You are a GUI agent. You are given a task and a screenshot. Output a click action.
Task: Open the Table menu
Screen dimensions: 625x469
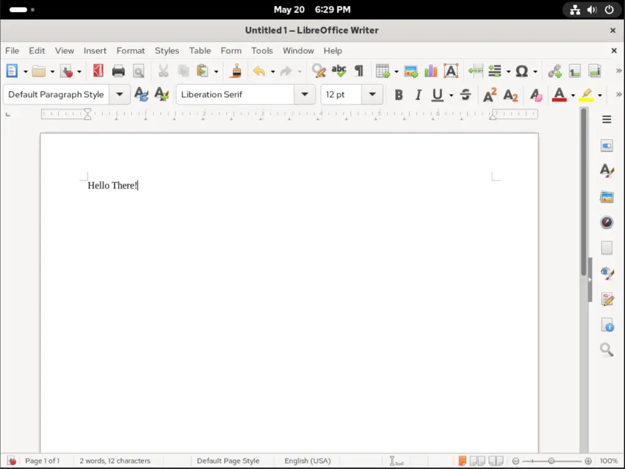[x=200, y=51]
